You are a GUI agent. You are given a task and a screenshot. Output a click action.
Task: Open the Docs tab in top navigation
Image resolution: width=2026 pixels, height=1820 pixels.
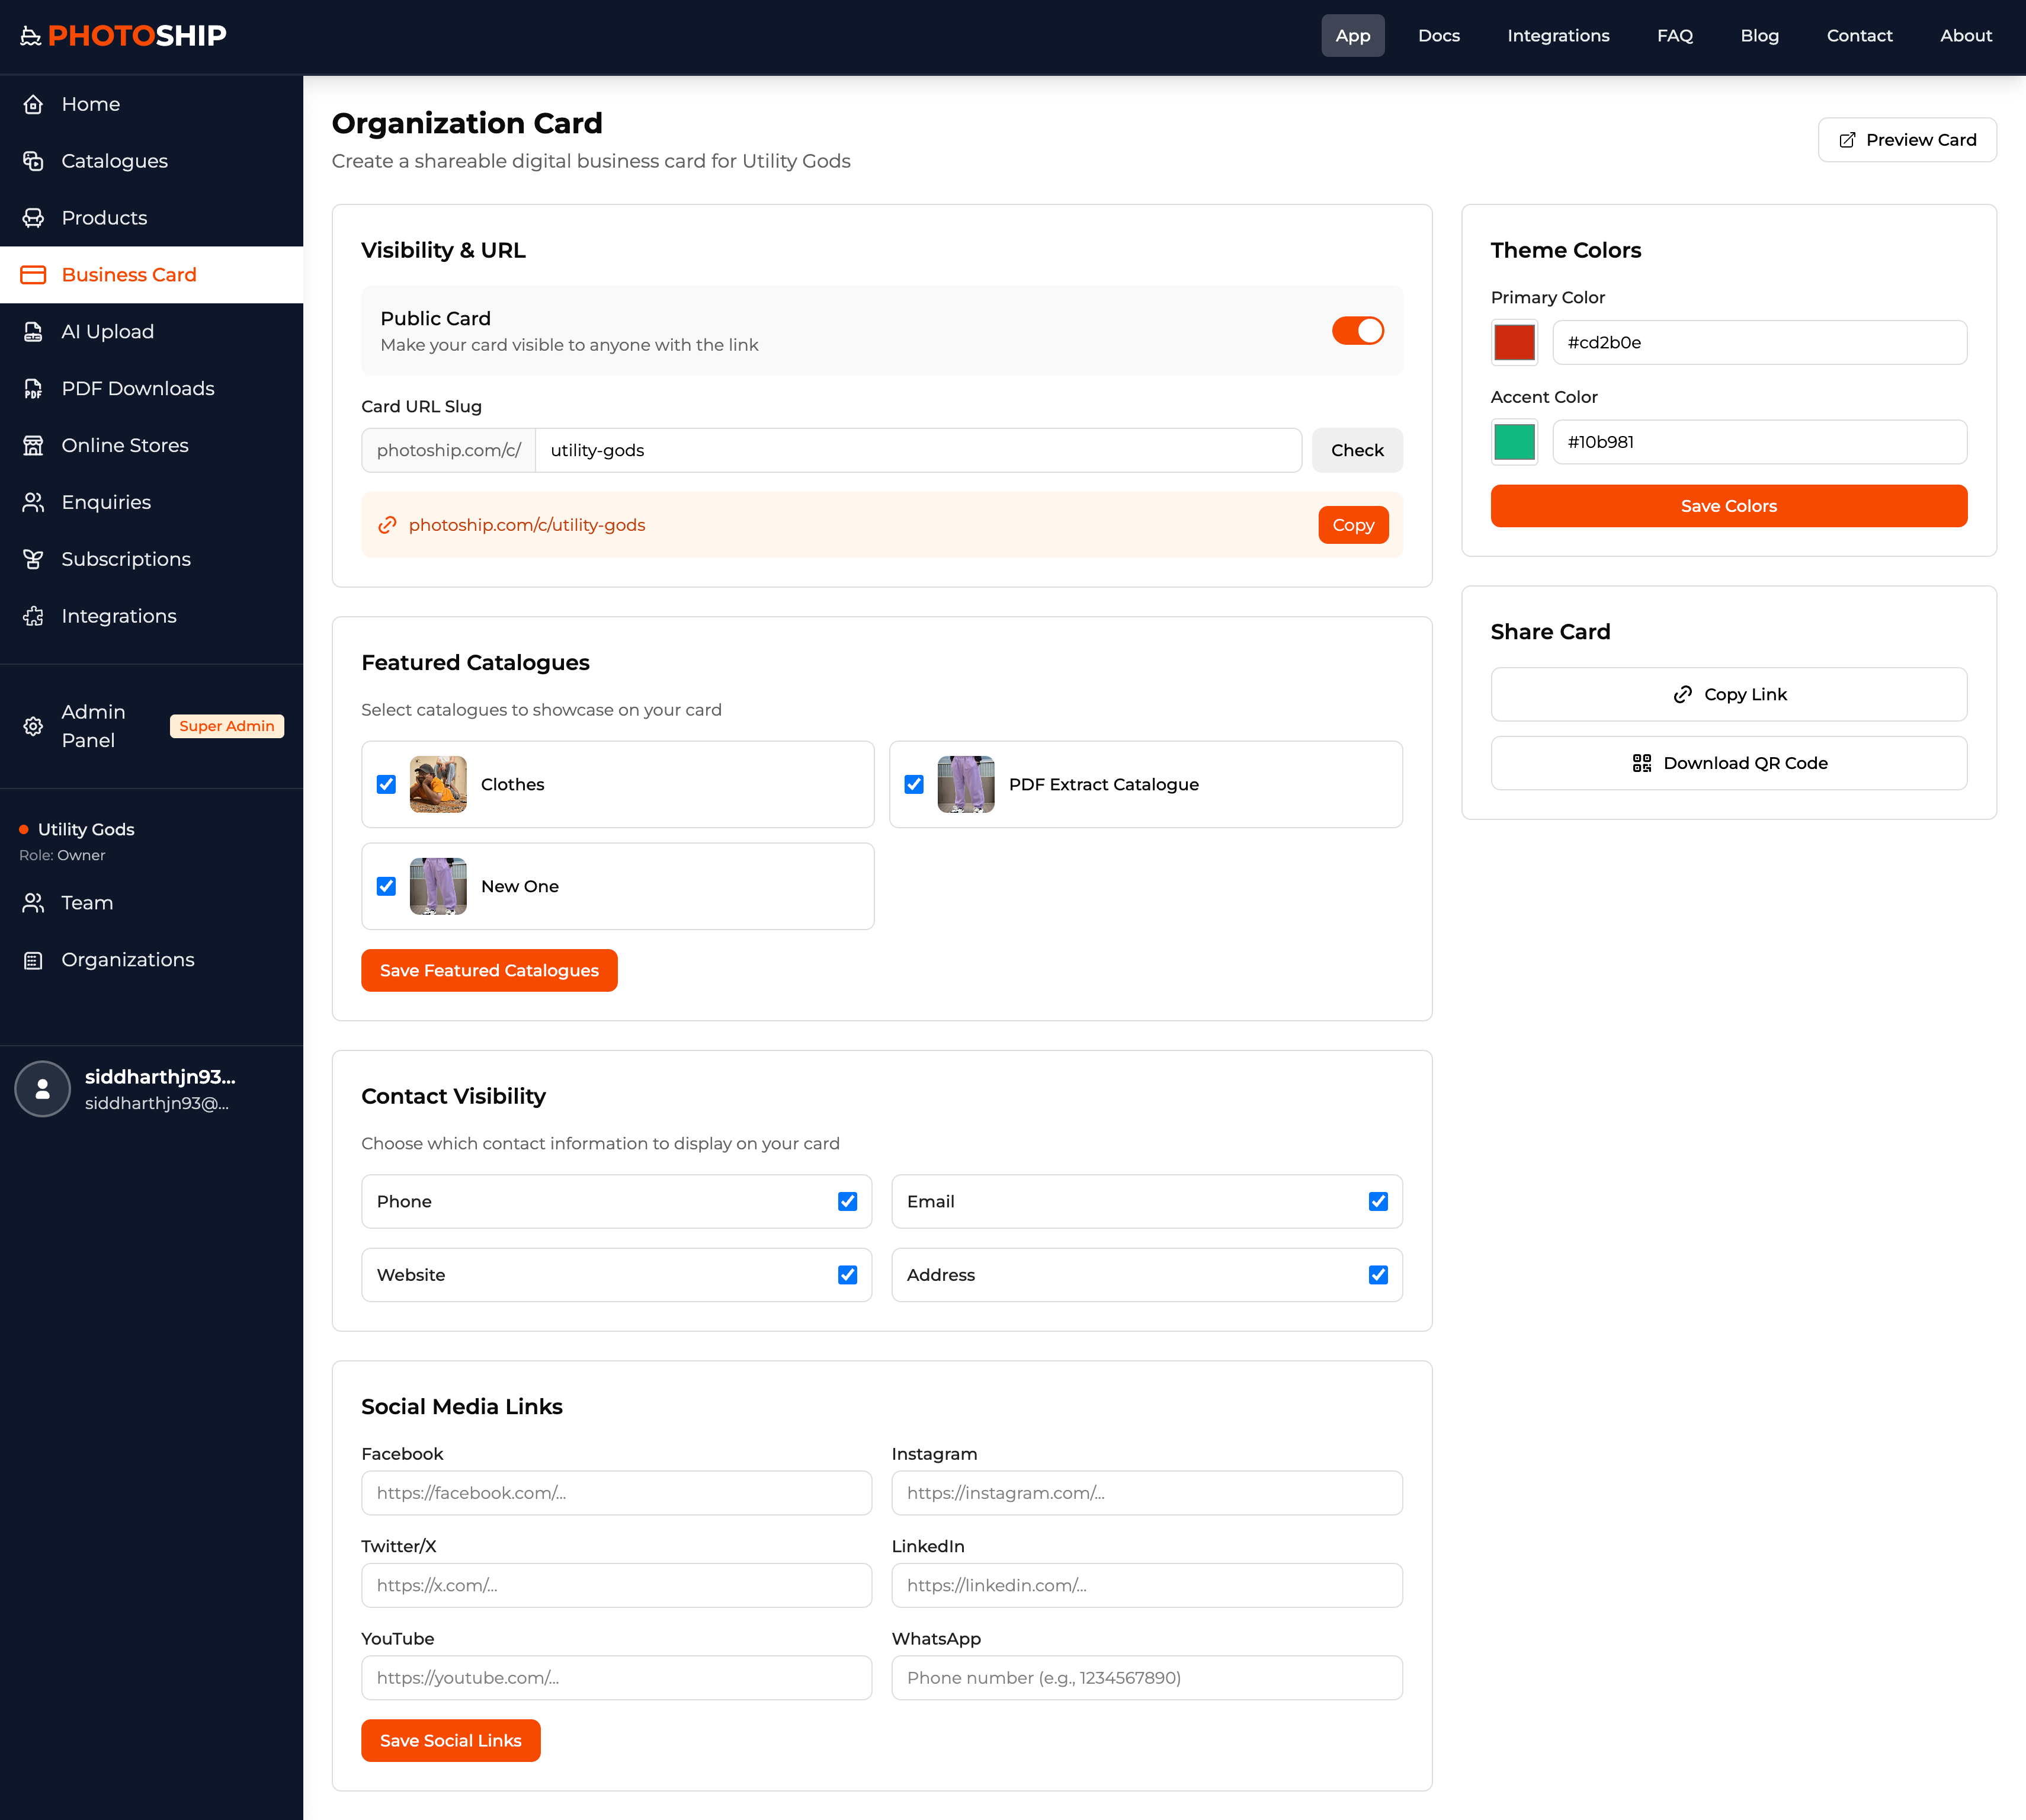(1438, 36)
